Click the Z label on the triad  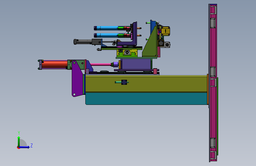click(x=32, y=145)
